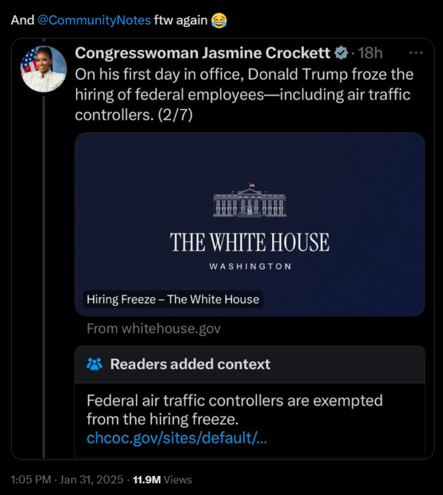The image size is (443, 495).
Task: Click the 11.9M Views count
Action: [x=162, y=480]
